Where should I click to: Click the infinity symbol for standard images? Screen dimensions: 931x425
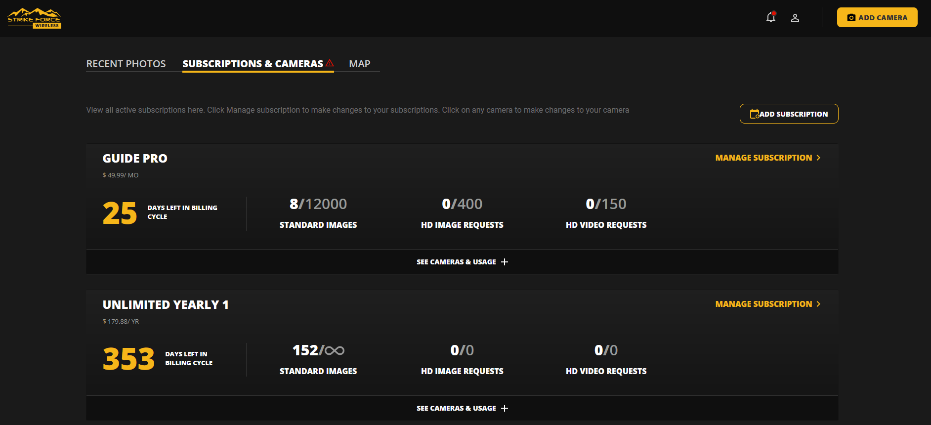click(x=335, y=351)
